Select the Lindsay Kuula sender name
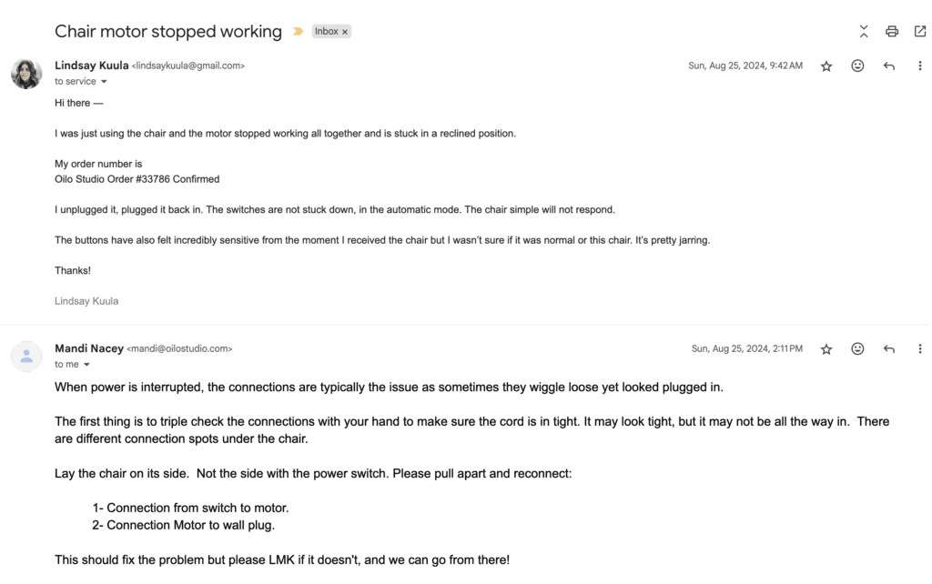The height and width of the screenshot is (584, 932). 92,65
